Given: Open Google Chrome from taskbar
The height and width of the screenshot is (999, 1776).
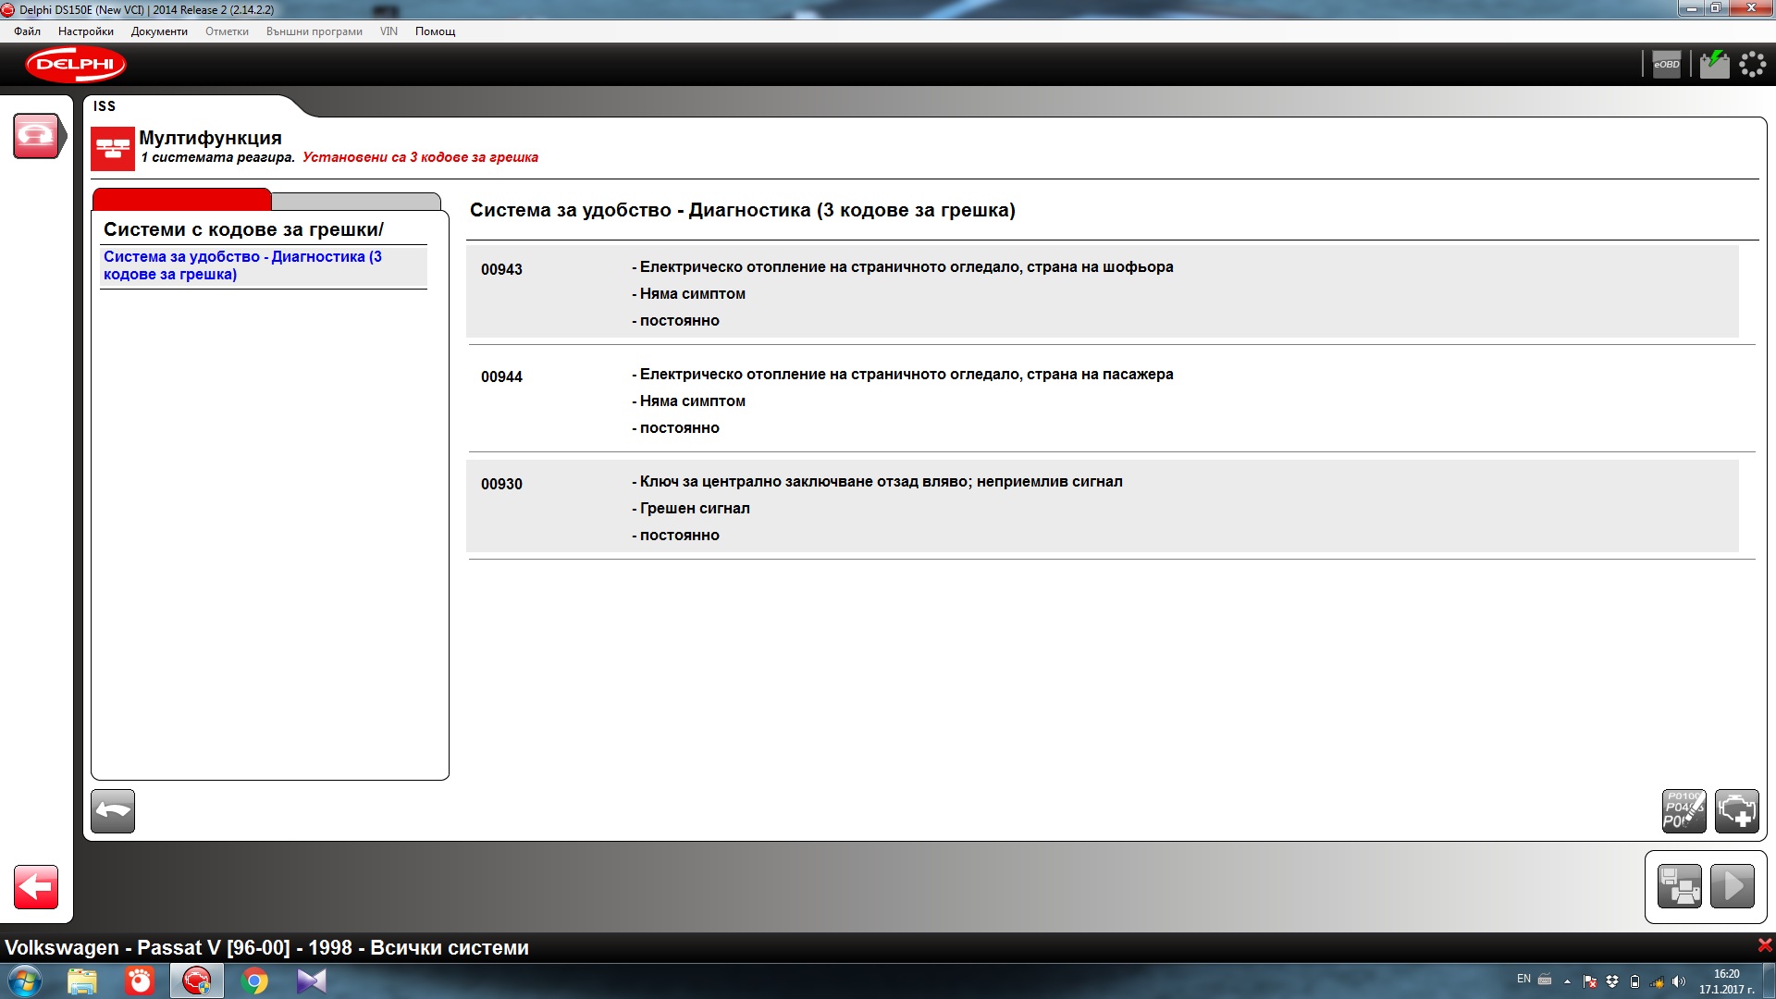Looking at the screenshot, I should tap(254, 980).
